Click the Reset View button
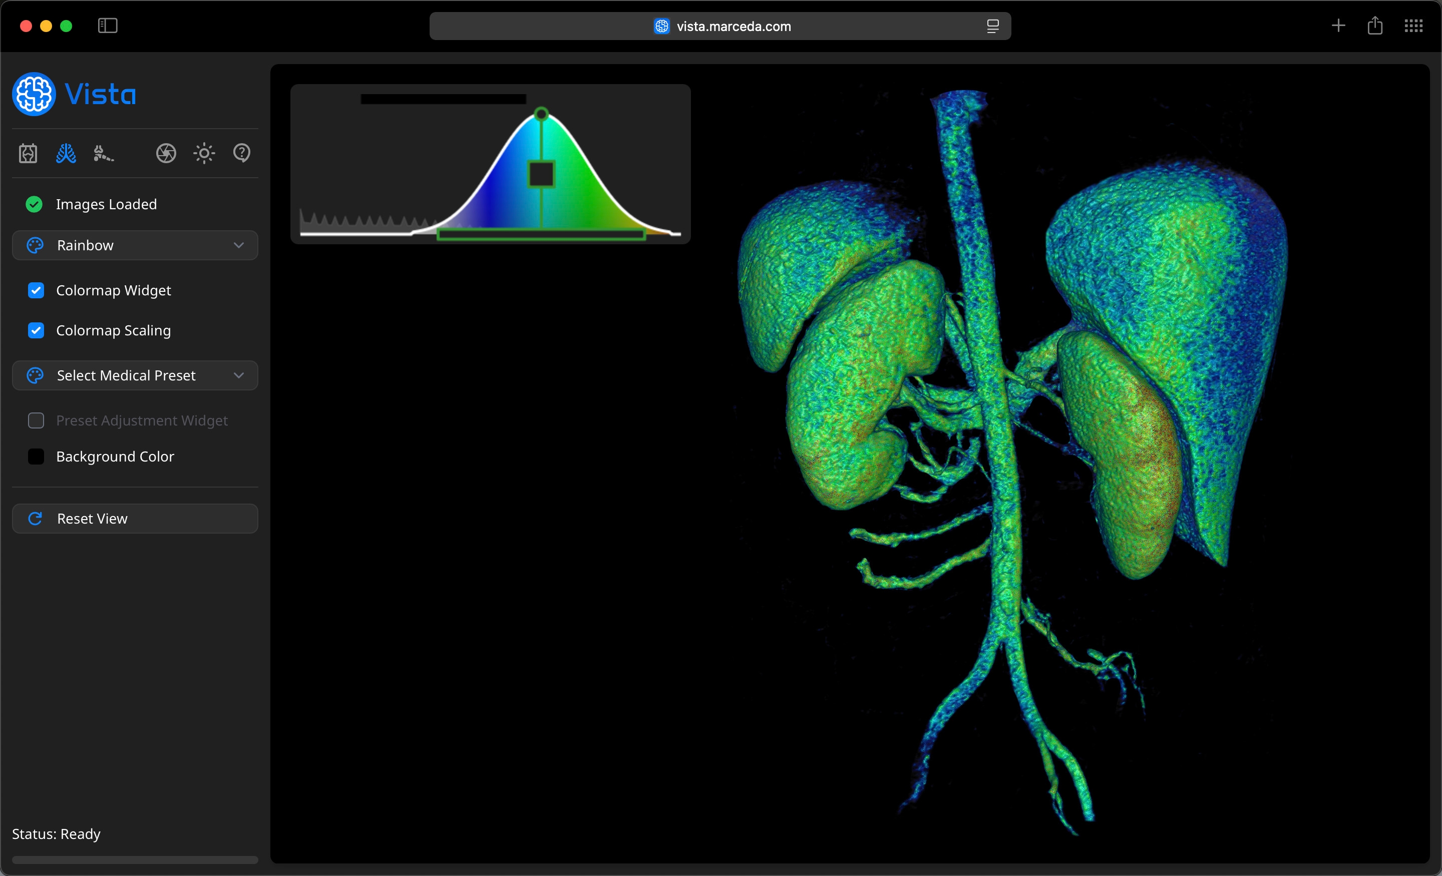This screenshot has height=876, width=1442. [135, 519]
